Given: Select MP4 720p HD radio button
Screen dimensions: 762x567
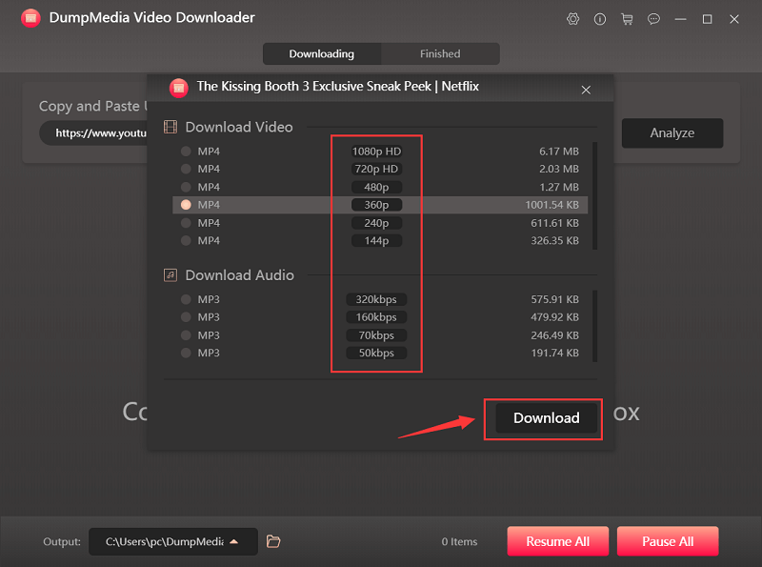Looking at the screenshot, I should click(186, 169).
